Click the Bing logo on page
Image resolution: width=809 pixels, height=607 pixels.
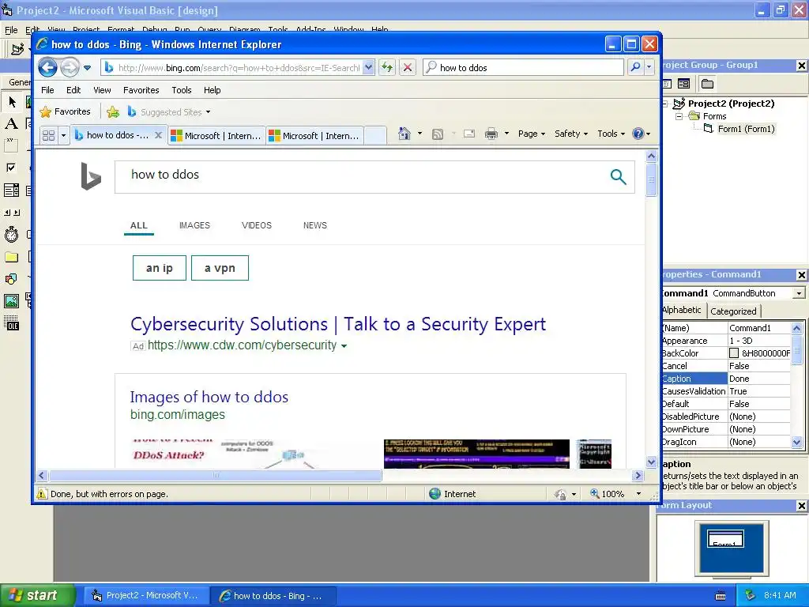91,176
